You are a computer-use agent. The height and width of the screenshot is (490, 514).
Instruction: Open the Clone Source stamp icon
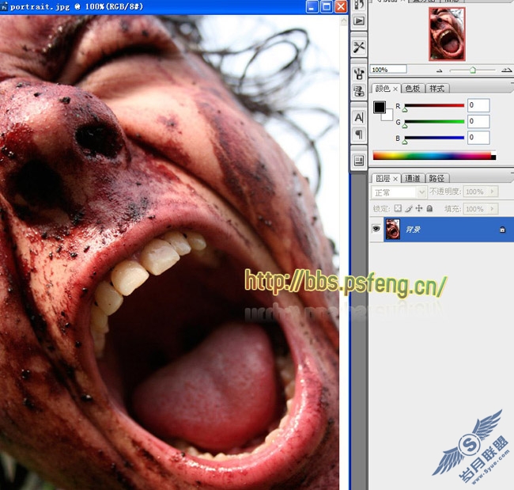pos(359,91)
